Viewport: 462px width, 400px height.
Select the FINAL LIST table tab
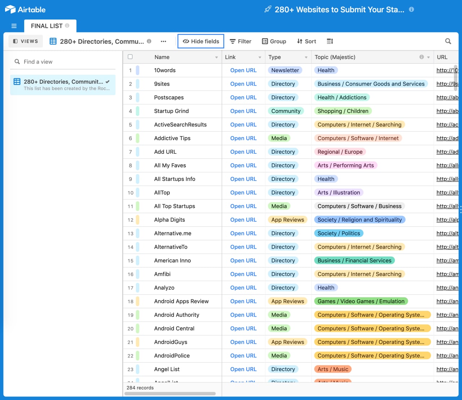tap(50, 26)
